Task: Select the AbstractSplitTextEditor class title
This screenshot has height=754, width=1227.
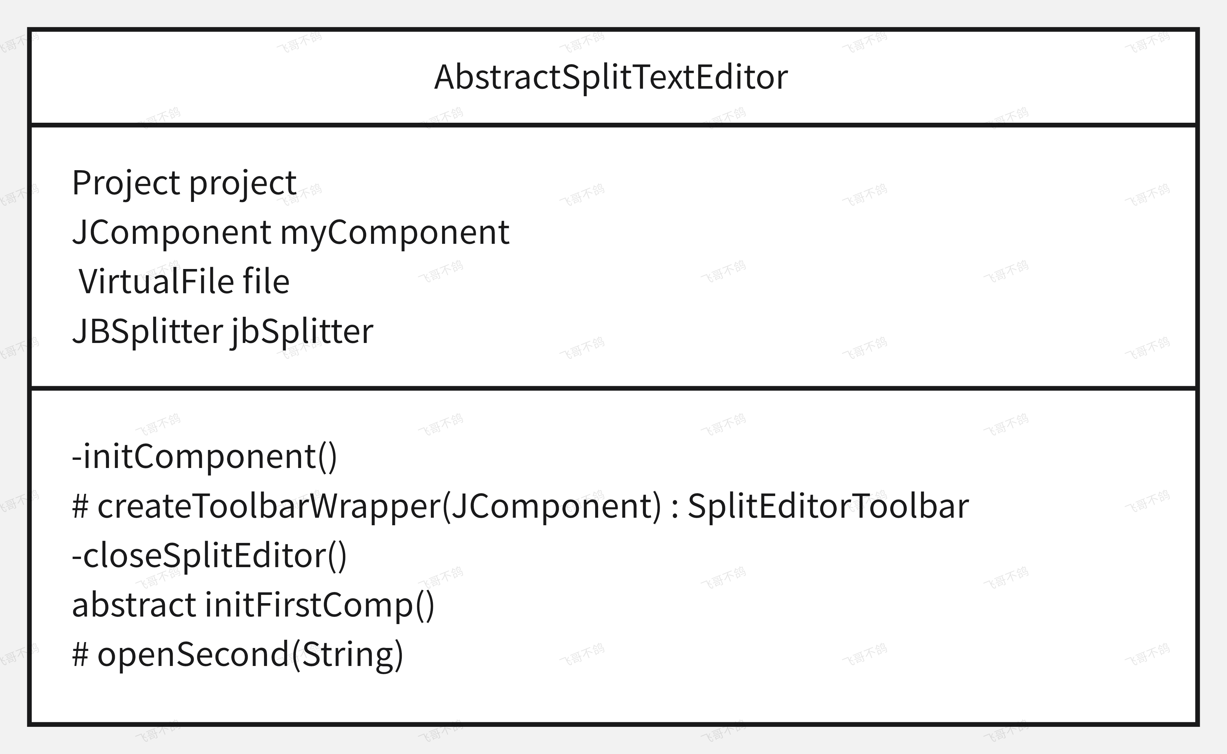Action: click(x=611, y=78)
